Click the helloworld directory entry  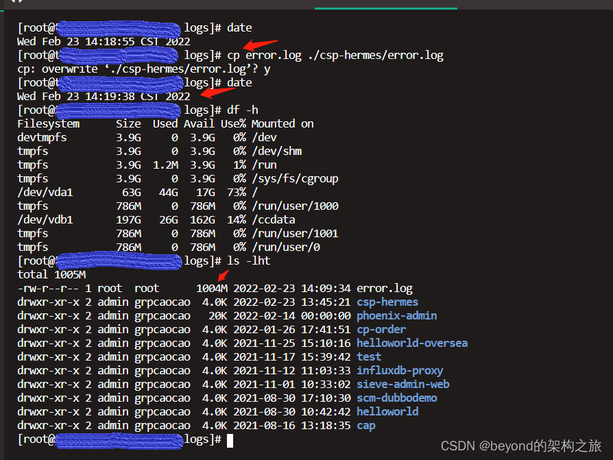click(387, 411)
